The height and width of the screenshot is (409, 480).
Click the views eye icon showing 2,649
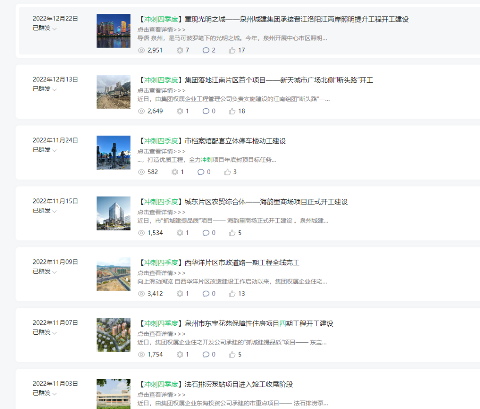pos(141,111)
